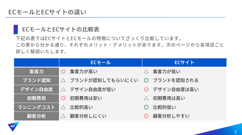Click the slide title ECモールとECサイトの違い
This screenshot has height=135, width=242.
tap(47, 12)
